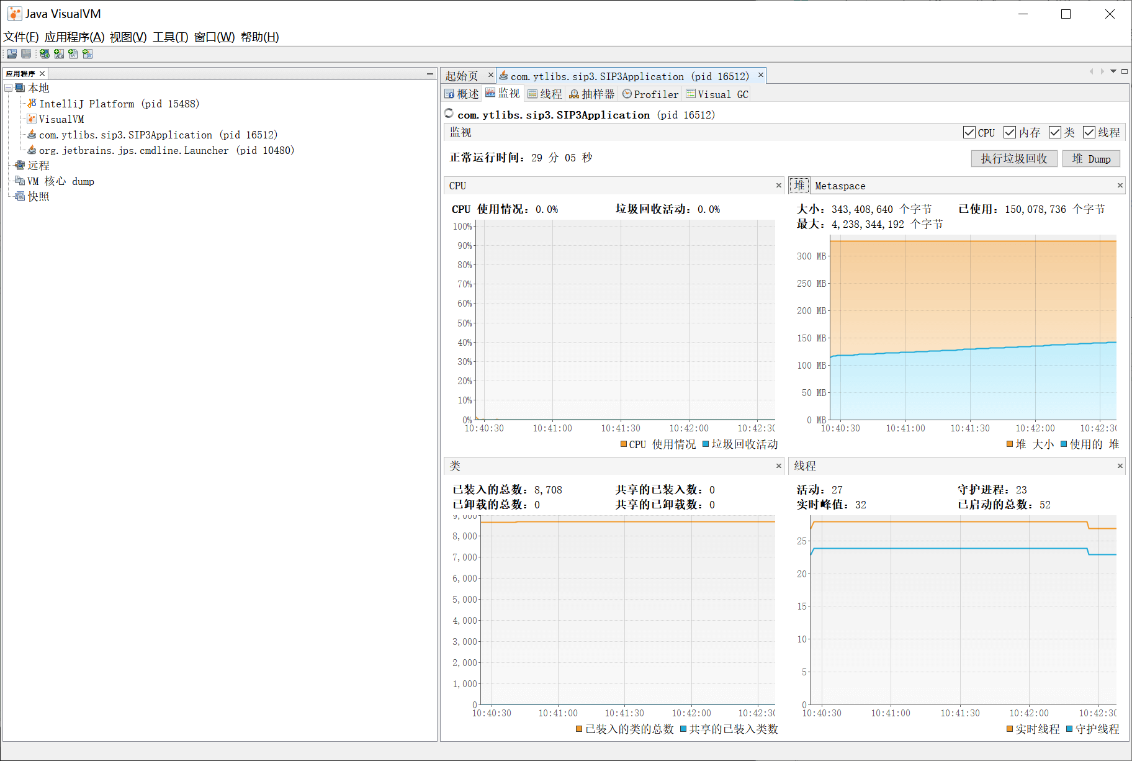Click the 执行垃圾回收 button
The image size is (1132, 761).
click(x=1014, y=159)
